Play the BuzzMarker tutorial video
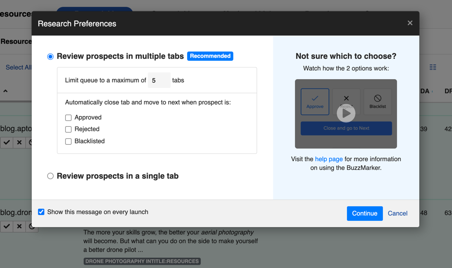 tap(346, 114)
